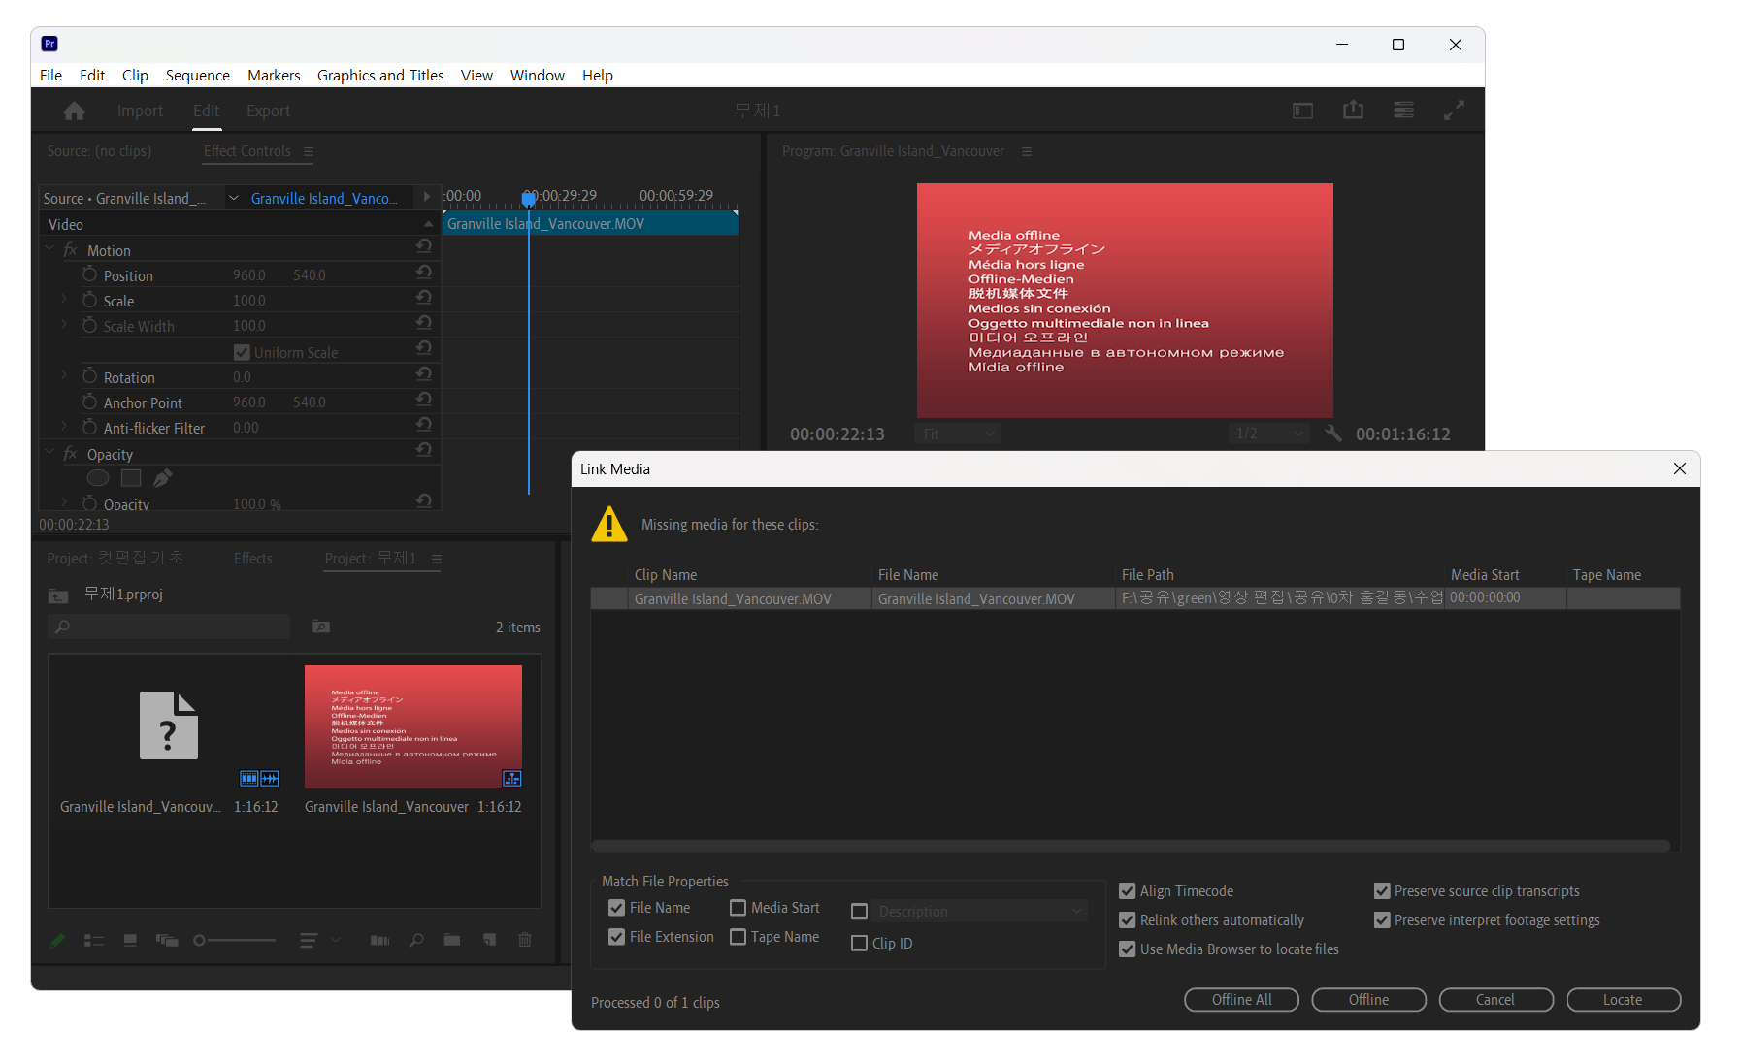Click the New Item icon in project panel

coord(489,939)
